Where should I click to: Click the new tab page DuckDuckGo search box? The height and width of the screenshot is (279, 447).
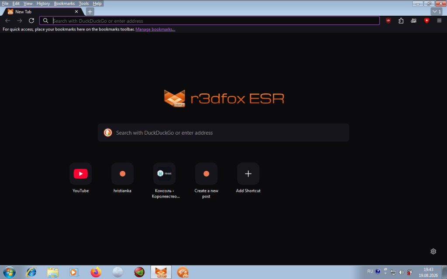pos(223,133)
